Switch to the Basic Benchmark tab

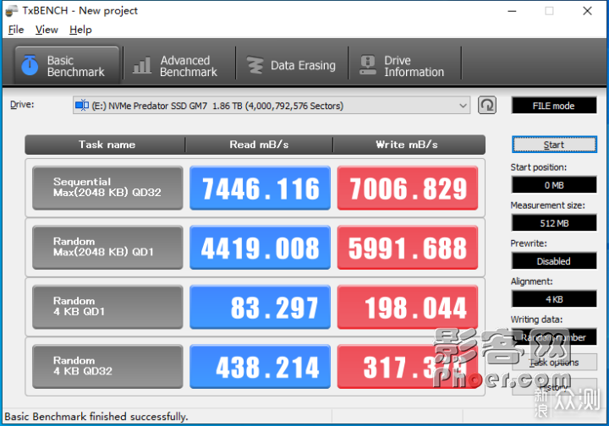click(x=67, y=65)
